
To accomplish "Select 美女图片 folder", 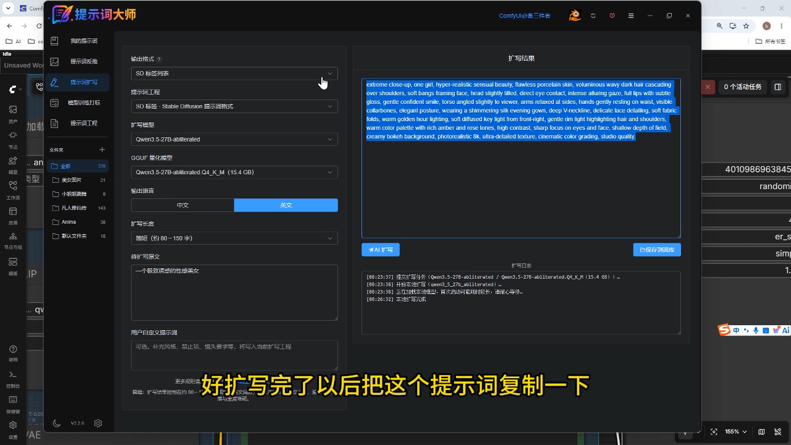I will click(x=77, y=180).
